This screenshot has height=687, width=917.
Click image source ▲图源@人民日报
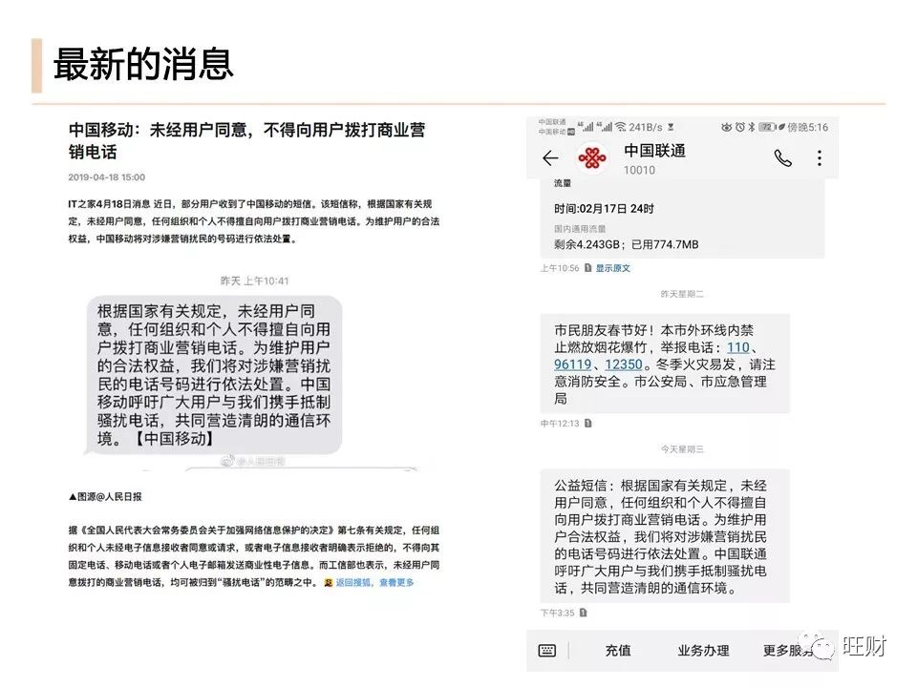click(105, 496)
